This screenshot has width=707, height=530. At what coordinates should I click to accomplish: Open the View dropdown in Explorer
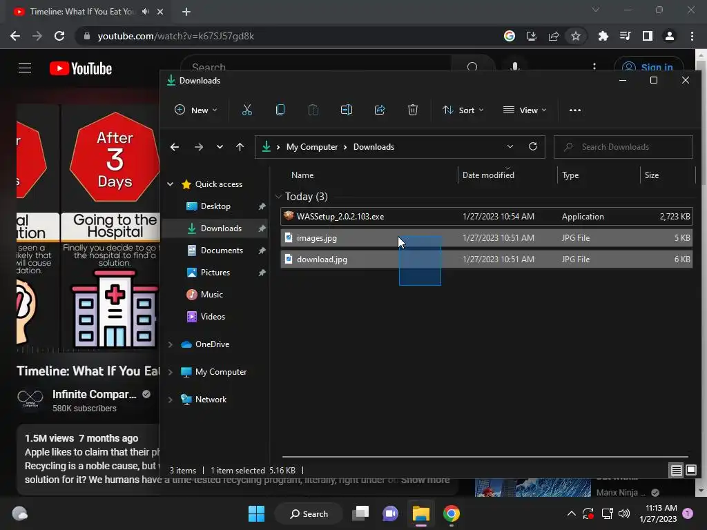525,110
